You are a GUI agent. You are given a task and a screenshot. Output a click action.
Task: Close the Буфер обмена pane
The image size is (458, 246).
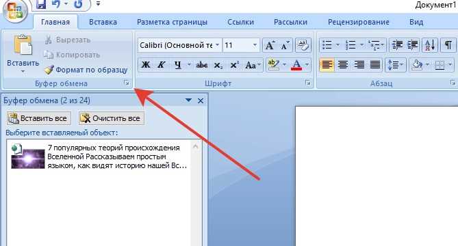click(201, 101)
